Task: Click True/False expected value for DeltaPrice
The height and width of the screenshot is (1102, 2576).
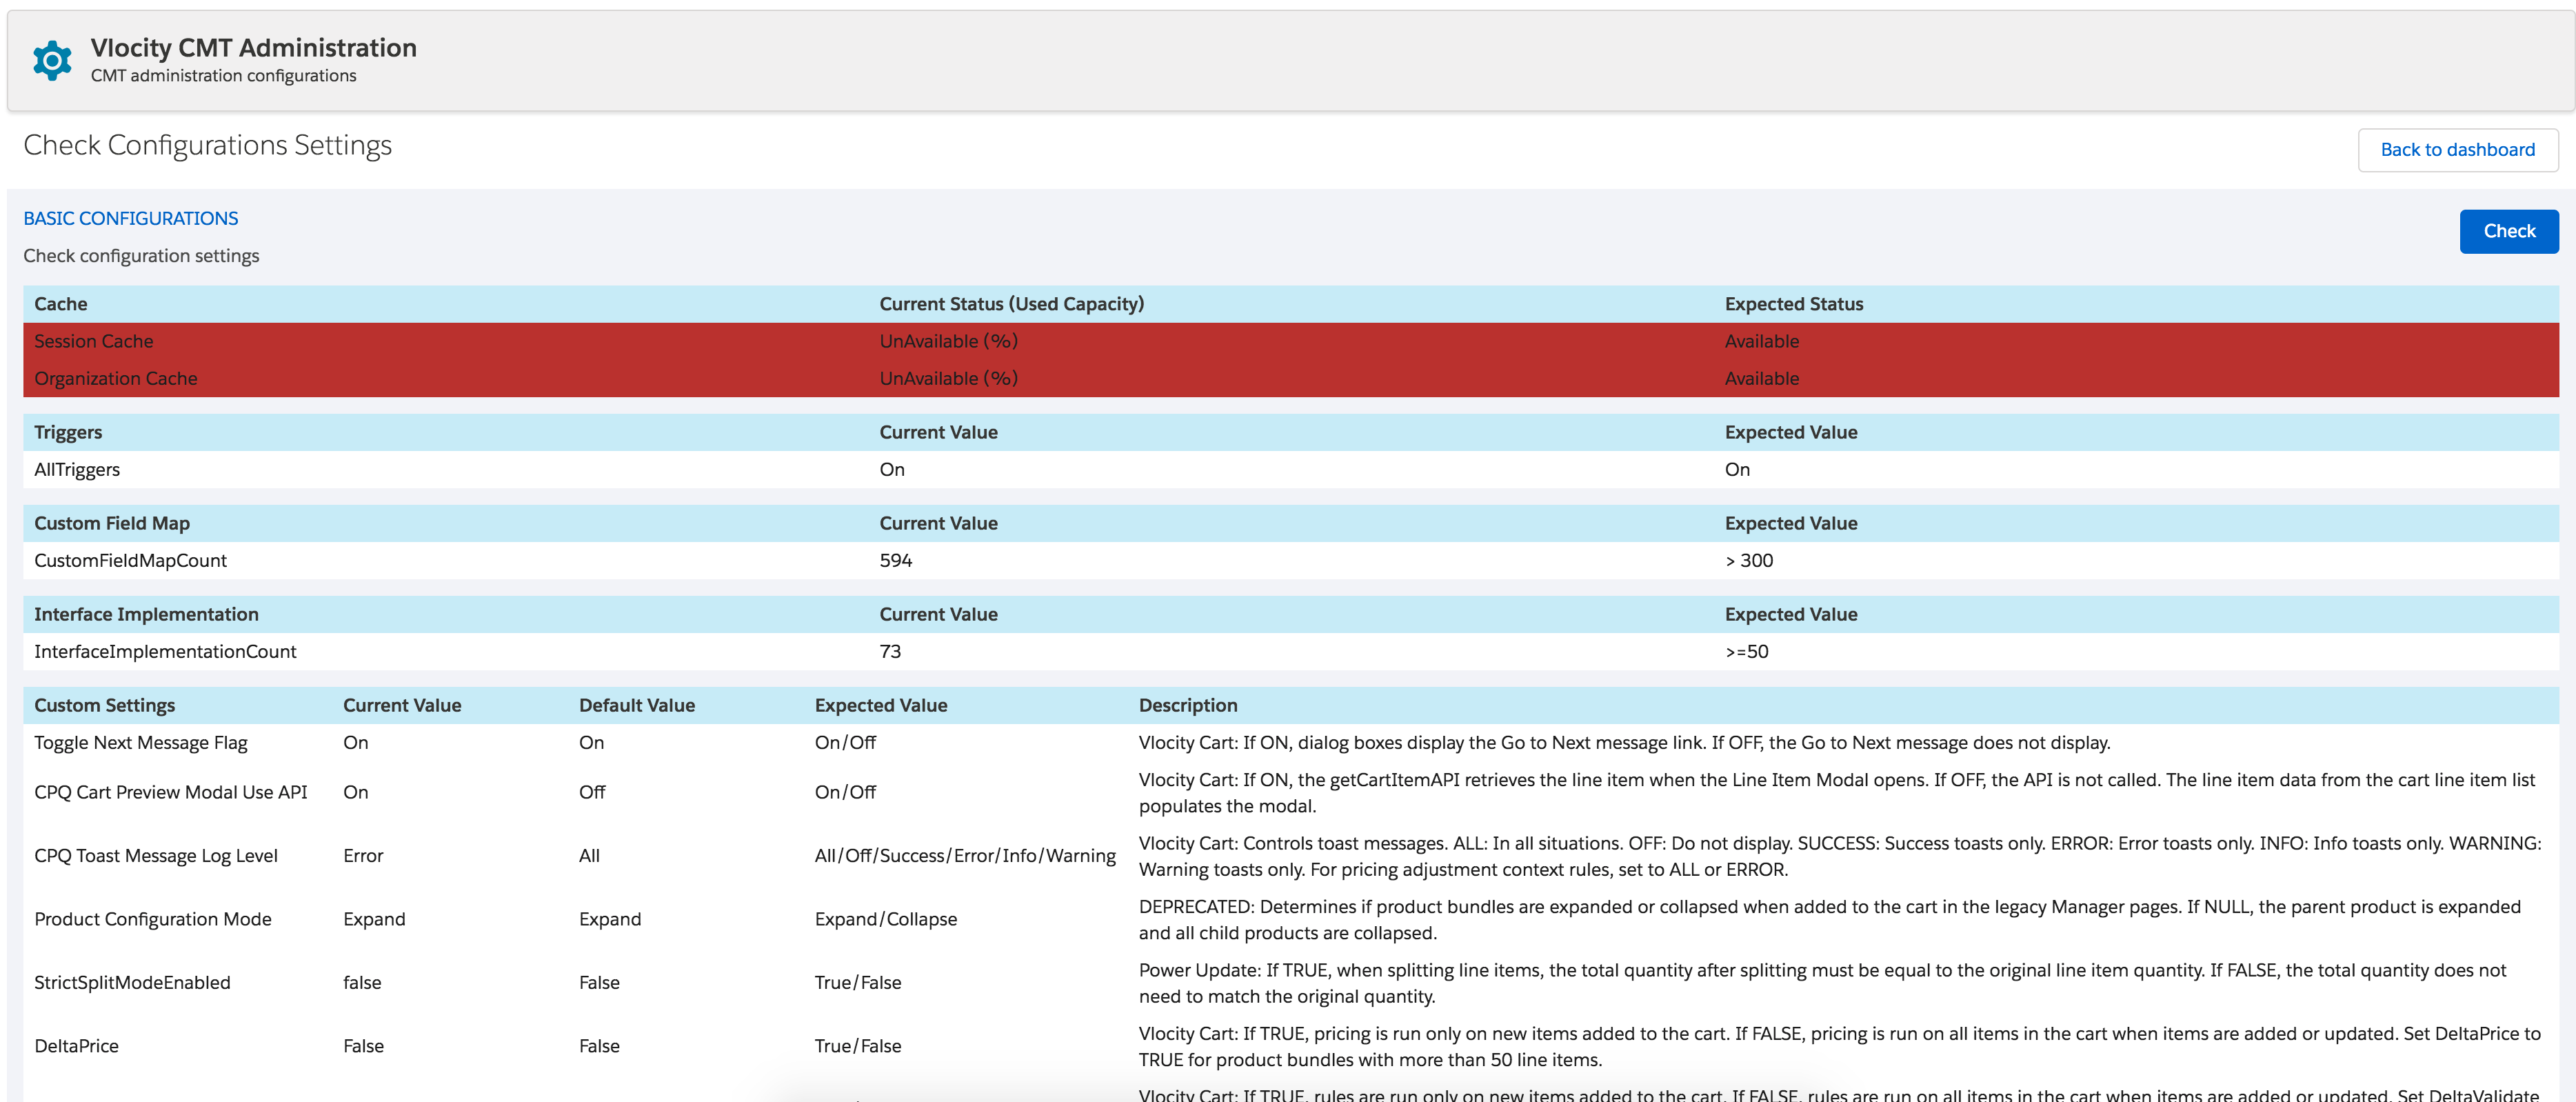Action: coord(858,1046)
